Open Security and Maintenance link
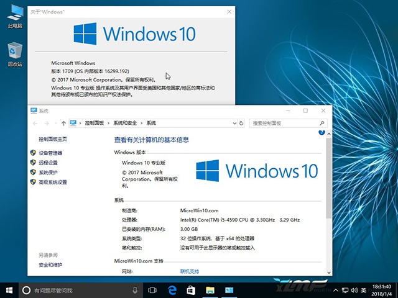Image resolution: width=398 pixels, height=298 pixels. [x=50, y=265]
